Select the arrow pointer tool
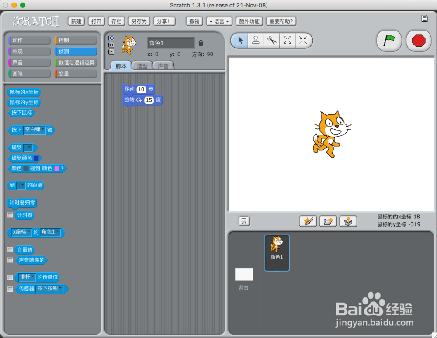The height and width of the screenshot is (338, 437). (240, 41)
